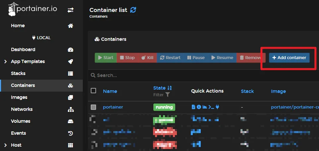This screenshot has height=151, width=319.
Task: Open Networks from the sidebar
Action: click(22, 109)
